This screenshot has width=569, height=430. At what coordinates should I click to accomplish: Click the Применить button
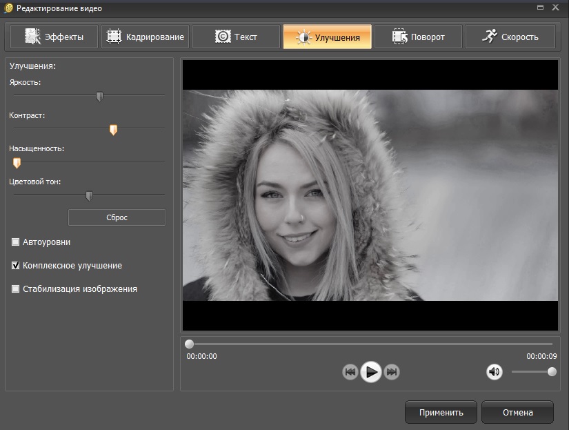(441, 413)
